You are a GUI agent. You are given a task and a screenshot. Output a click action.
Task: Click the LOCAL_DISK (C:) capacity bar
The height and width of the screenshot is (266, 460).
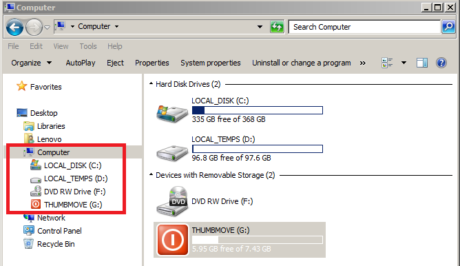point(258,110)
